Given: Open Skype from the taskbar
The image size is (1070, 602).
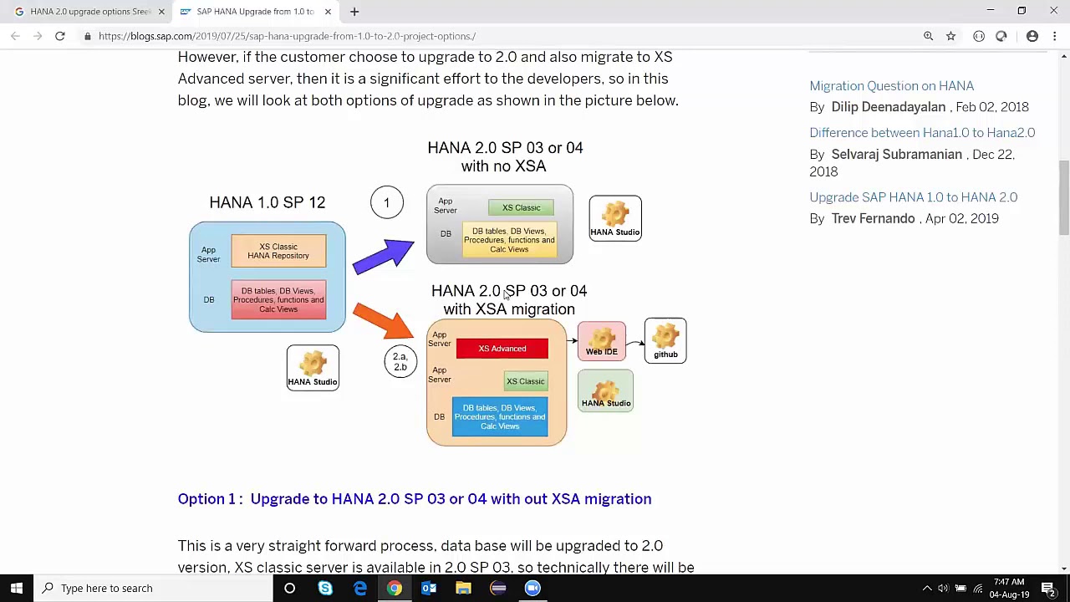Looking at the screenshot, I should 325,588.
